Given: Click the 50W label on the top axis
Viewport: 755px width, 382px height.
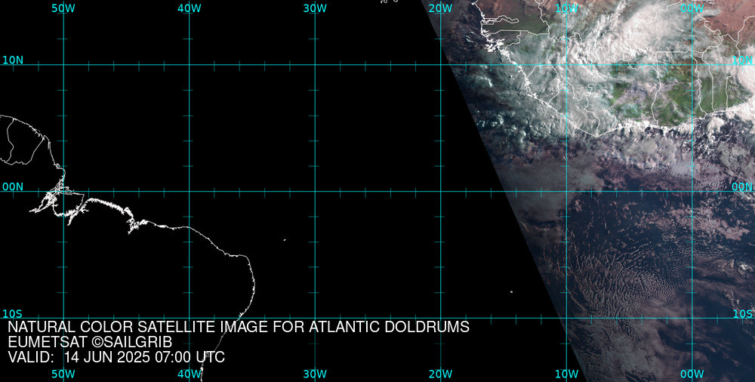Looking at the screenshot, I should click(63, 8).
